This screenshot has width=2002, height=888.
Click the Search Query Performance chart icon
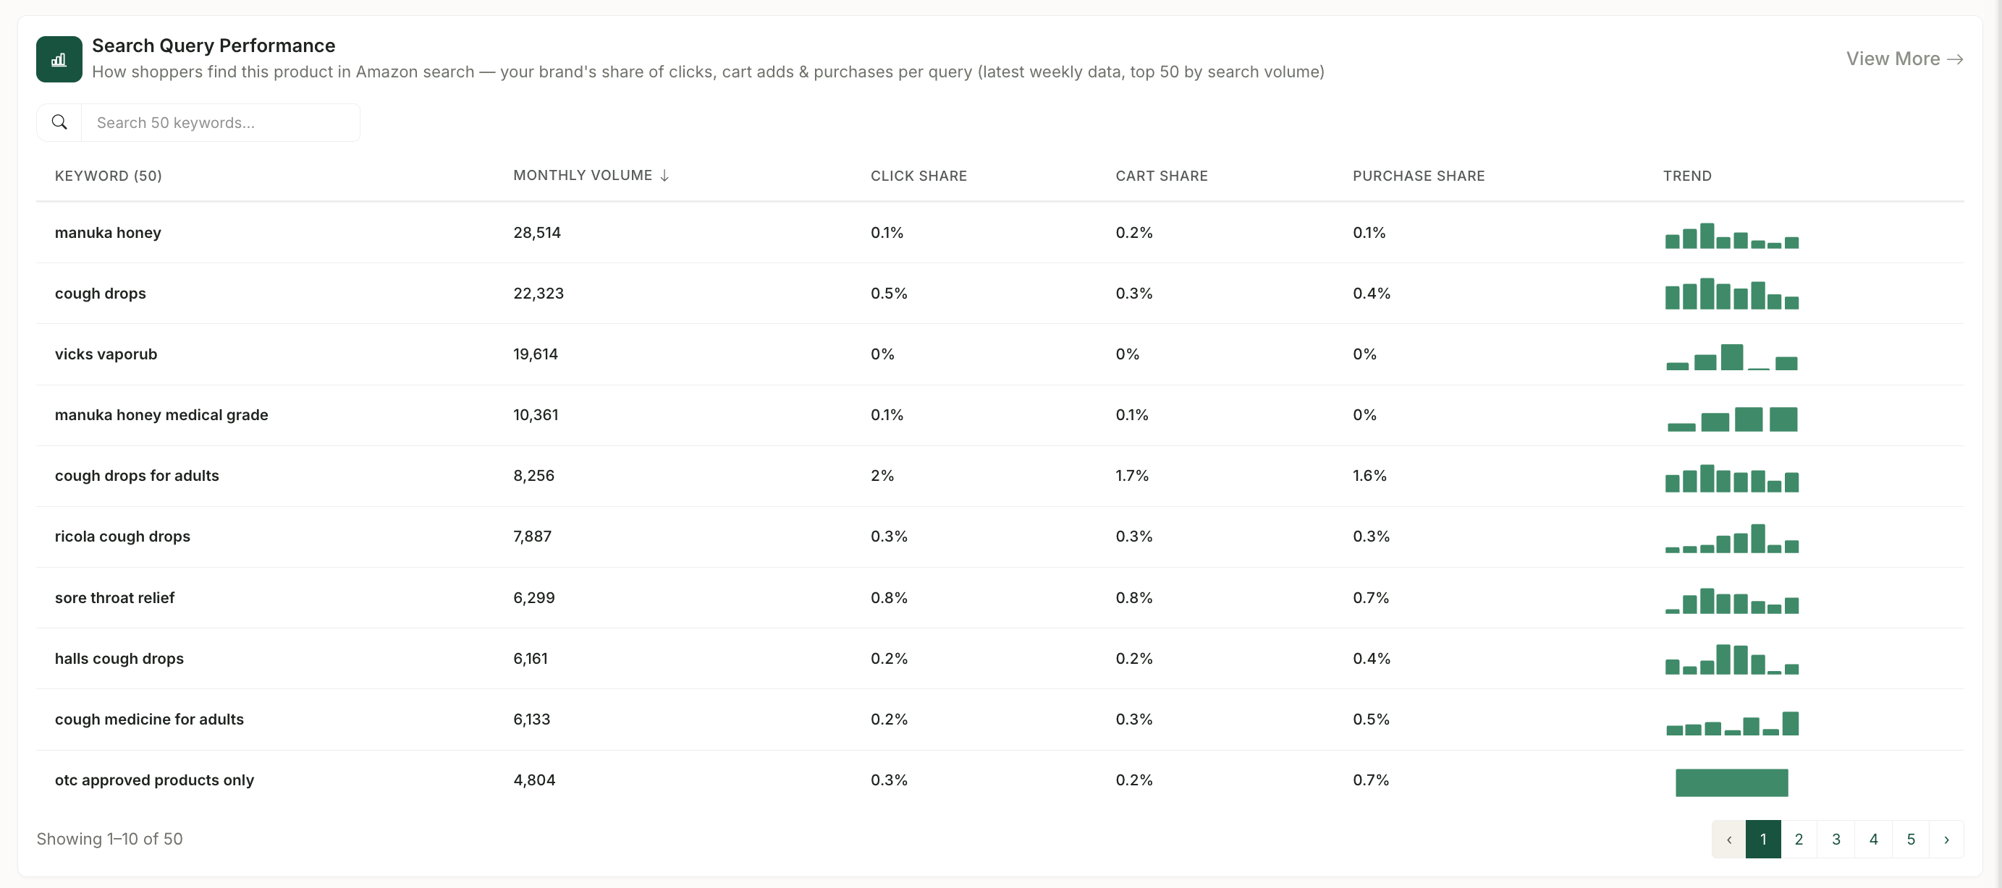[x=59, y=59]
